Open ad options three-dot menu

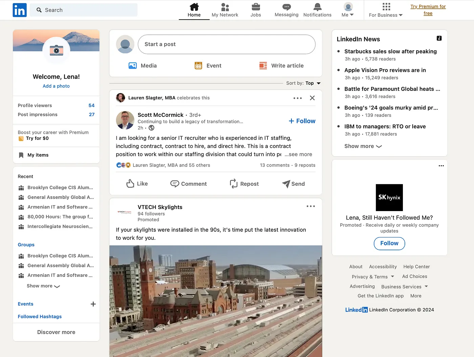tap(441, 166)
